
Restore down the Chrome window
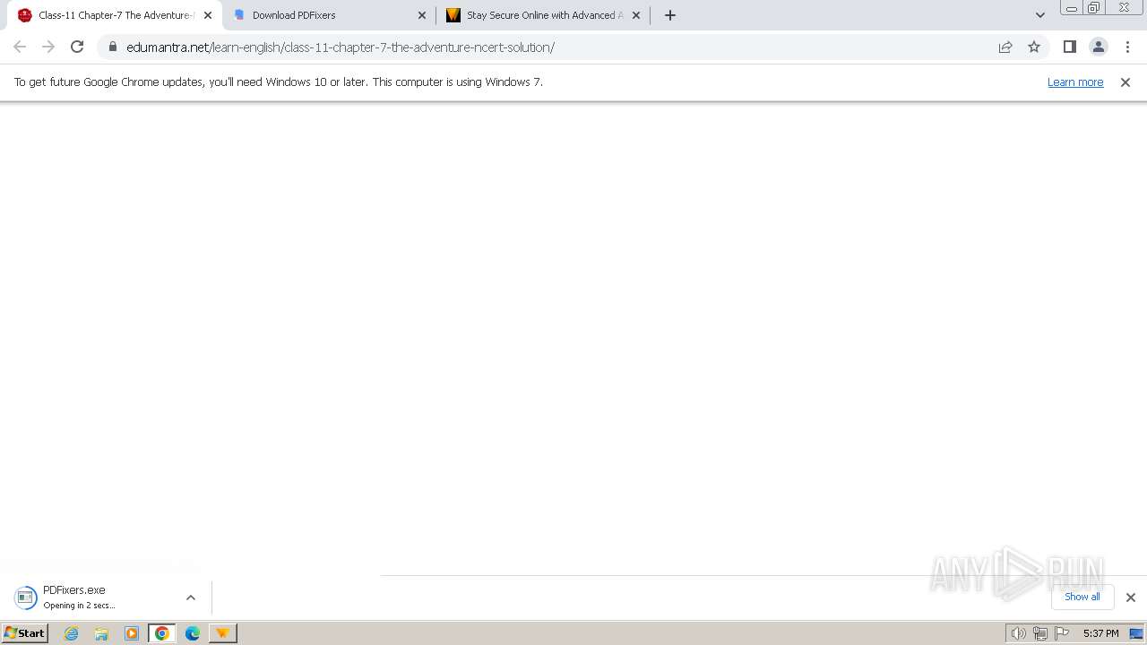pos(1093,8)
